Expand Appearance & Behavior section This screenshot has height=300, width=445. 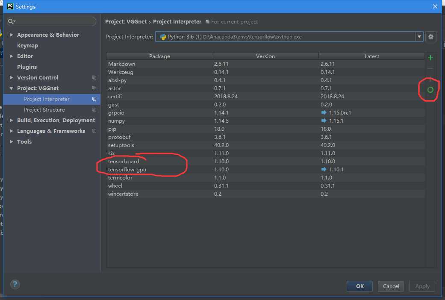[x=12, y=35]
